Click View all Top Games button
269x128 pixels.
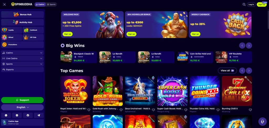[227, 71]
